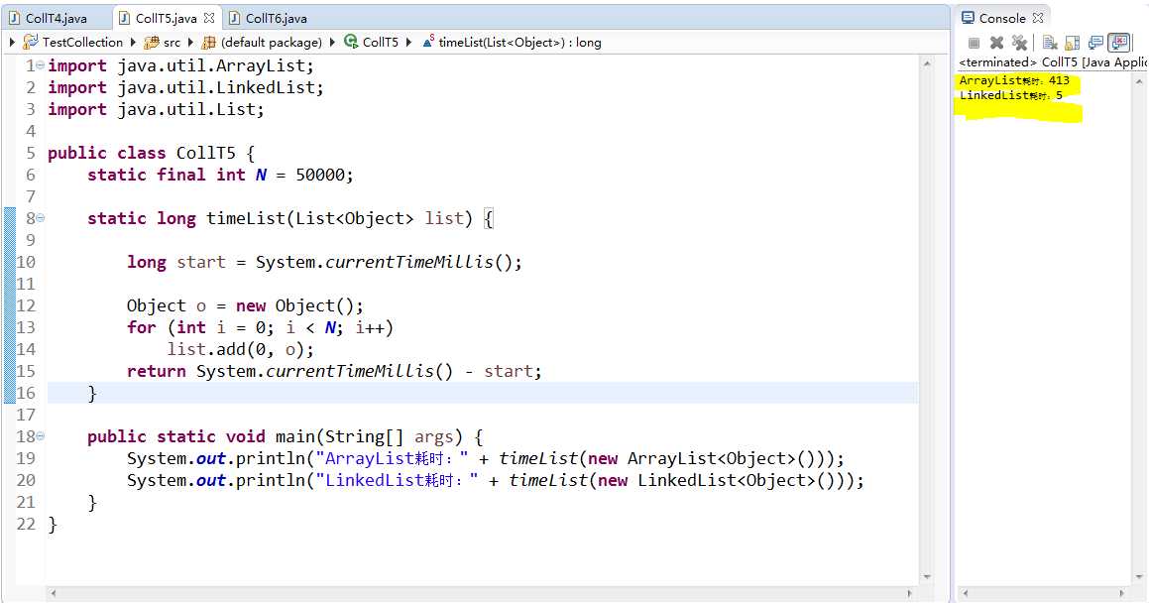Click the TestCollection project icon in breadcrumb
This screenshot has width=1149, height=603.
coord(30,42)
